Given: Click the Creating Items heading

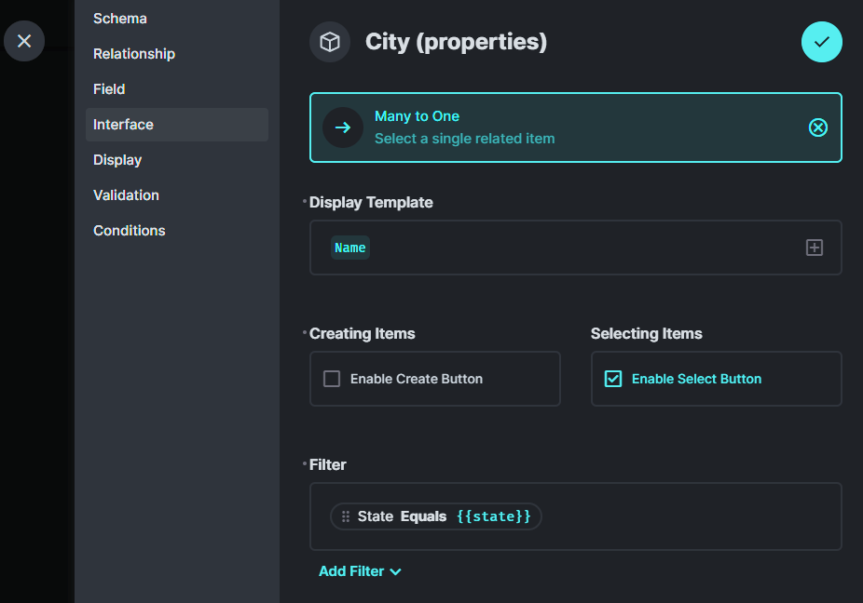Looking at the screenshot, I should tap(363, 334).
